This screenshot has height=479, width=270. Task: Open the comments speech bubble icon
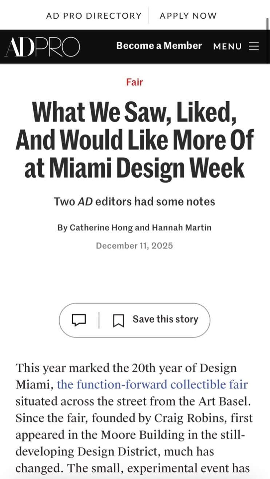pyautogui.click(x=79, y=320)
